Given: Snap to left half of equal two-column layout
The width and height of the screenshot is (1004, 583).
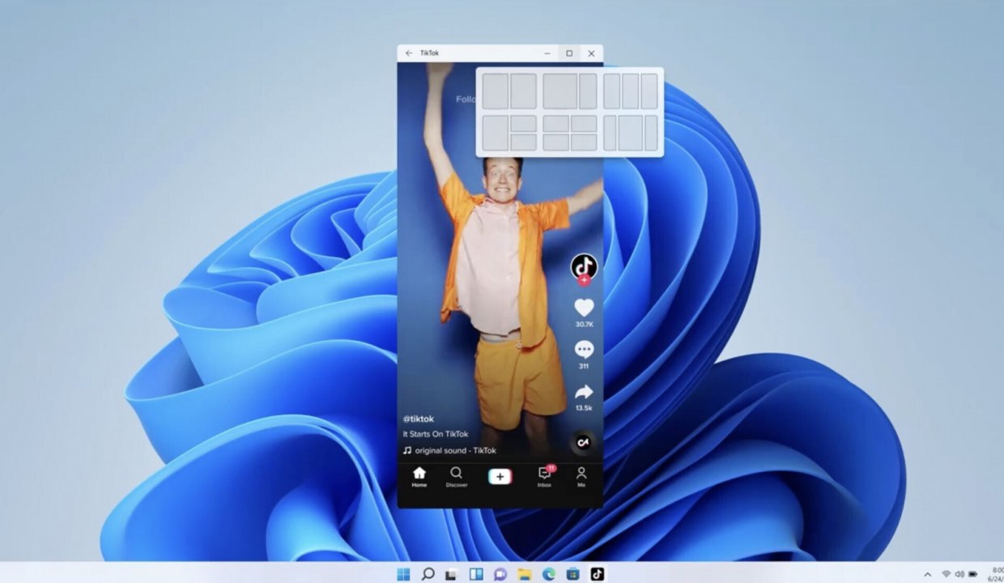Looking at the screenshot, I should 496,91.
